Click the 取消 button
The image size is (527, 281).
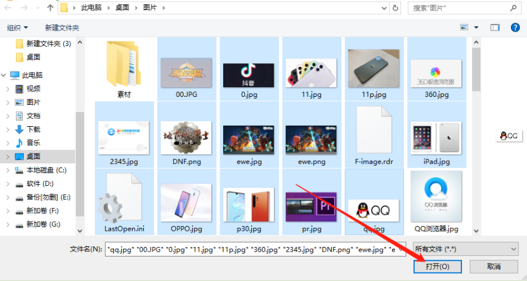coord(494,266)
